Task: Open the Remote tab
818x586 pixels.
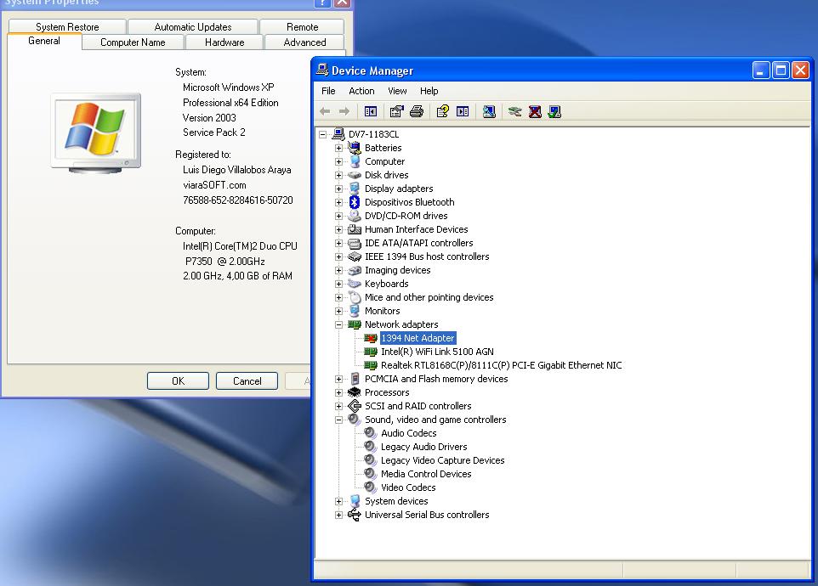Action: pos(302,26)
